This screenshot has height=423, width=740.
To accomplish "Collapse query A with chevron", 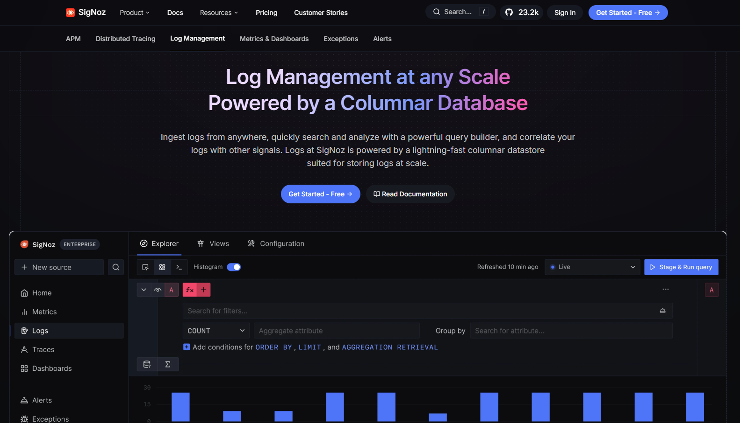I will (x=144, y=290).
